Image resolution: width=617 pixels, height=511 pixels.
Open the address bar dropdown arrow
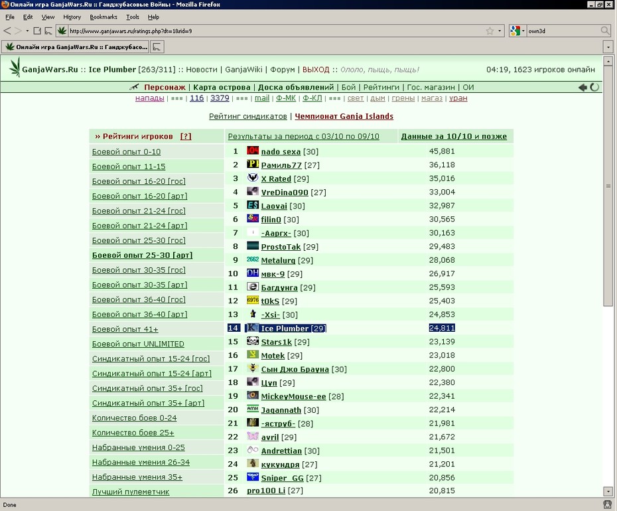point(500,31)
